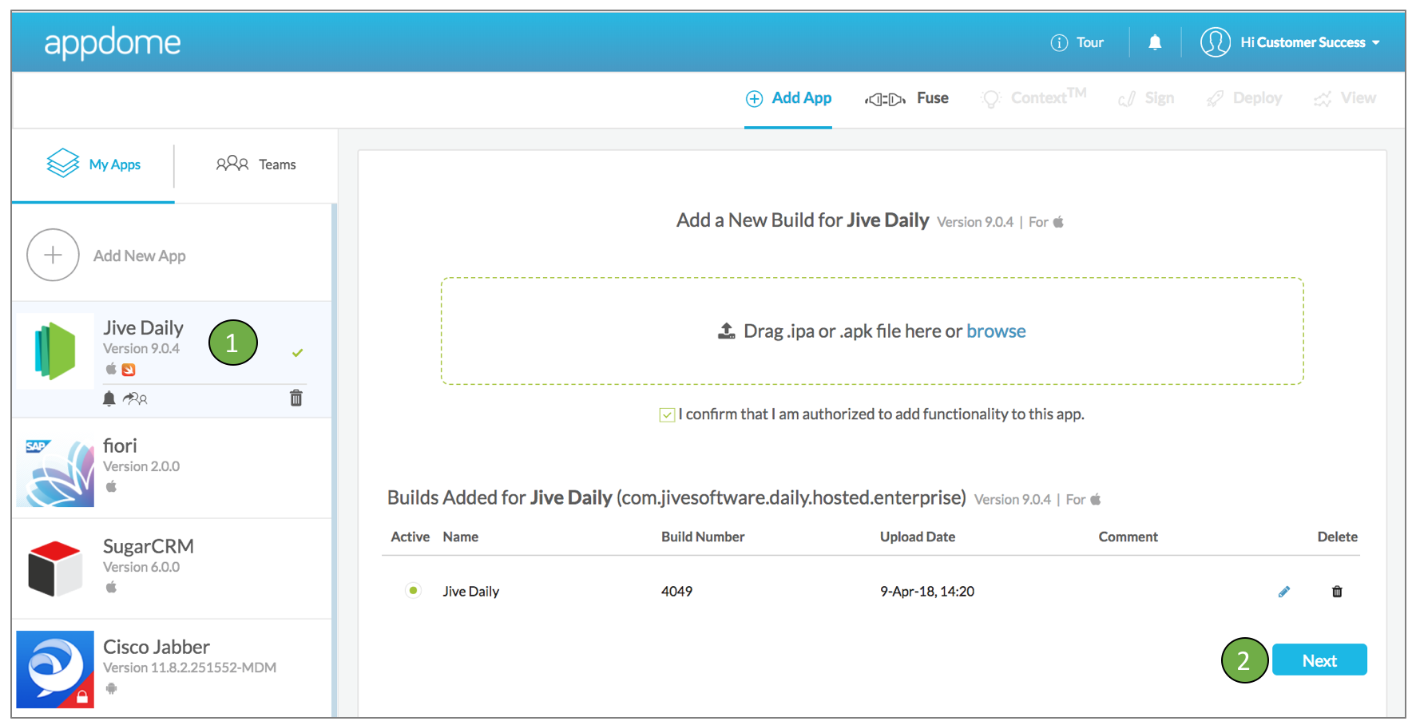Image resolution: width=1412 pixels, height=725 pixels.
Task: Click the Add App plus icon
Action: pos(754,99)
